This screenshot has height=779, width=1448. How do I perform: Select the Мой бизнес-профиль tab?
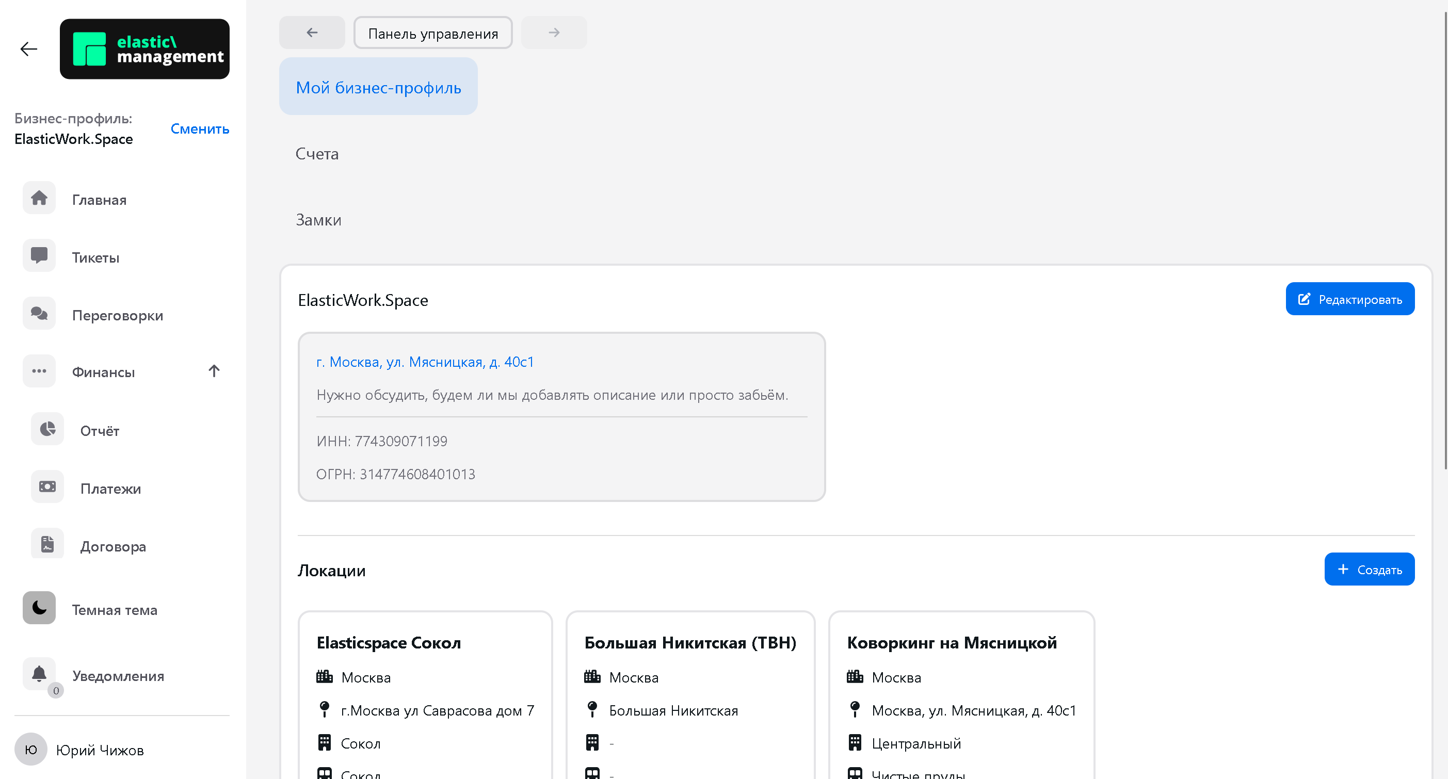[x=378, y=87]
